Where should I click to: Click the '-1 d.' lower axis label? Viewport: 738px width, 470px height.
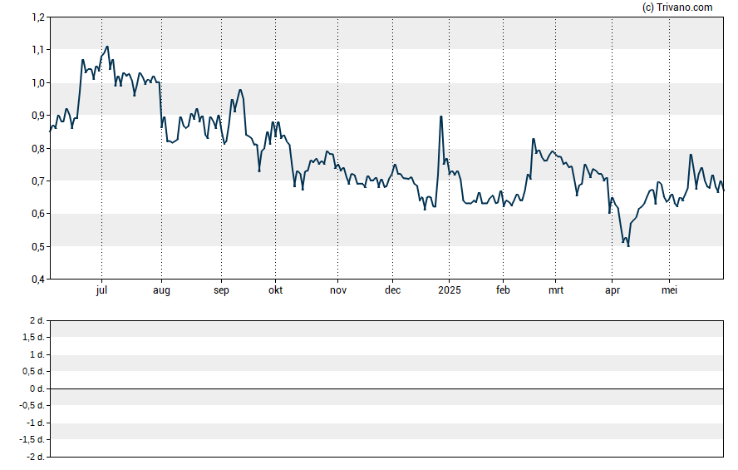coord(35,423)
